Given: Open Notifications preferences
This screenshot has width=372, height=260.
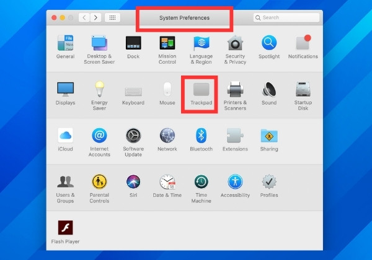Looking at the screenshot, I should coord(303,47).
